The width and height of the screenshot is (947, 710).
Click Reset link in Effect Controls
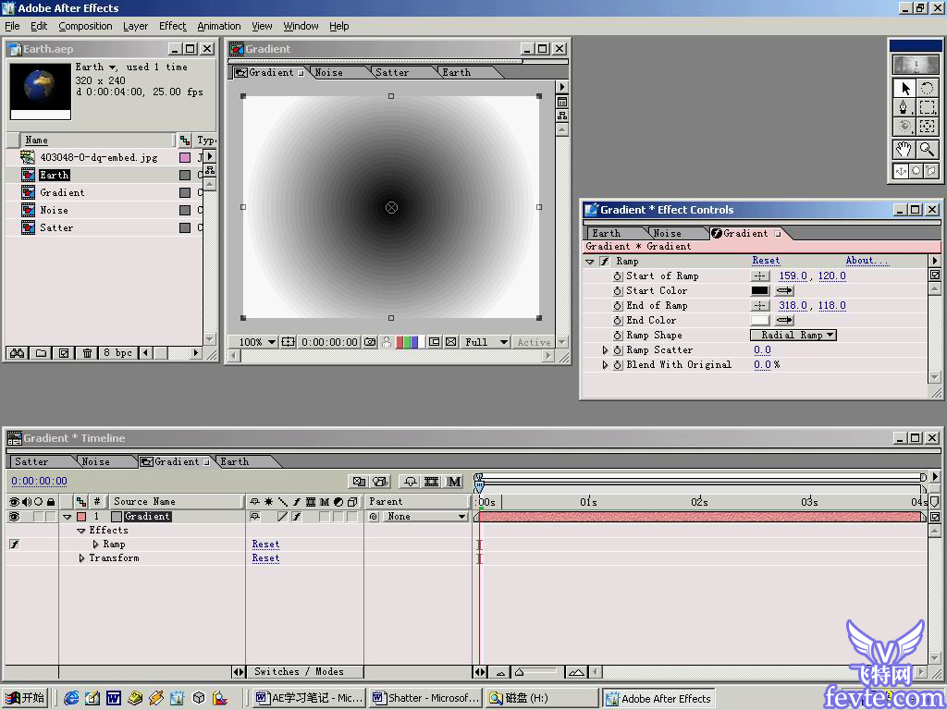coord(766,261)
